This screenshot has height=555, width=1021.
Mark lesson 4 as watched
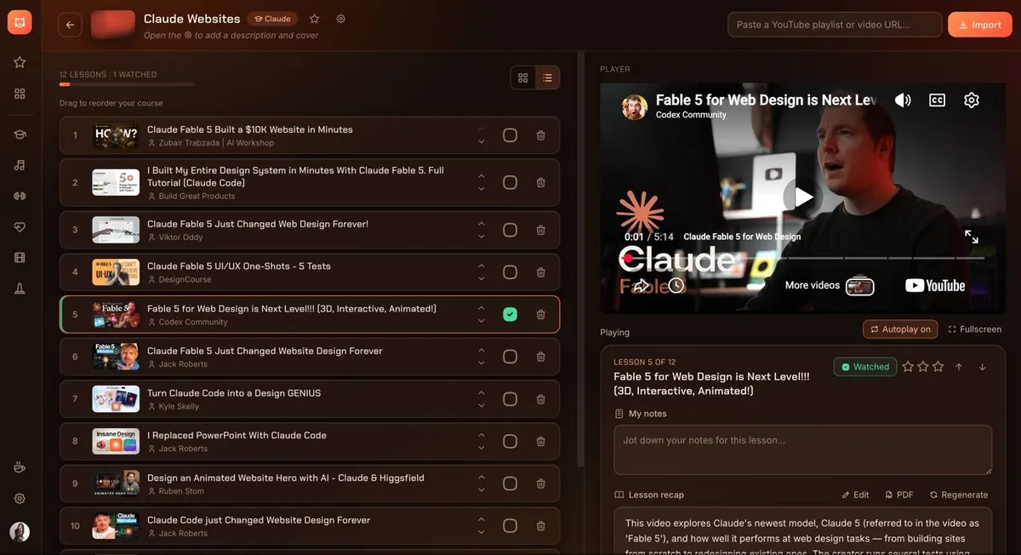click(510, 272)
